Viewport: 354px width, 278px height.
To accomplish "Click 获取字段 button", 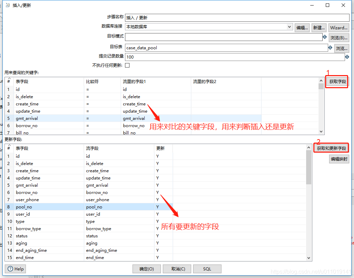I will [x=337, y=82].
